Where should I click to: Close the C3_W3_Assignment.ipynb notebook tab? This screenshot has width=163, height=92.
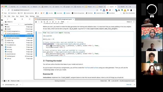[x=73, y=19]
